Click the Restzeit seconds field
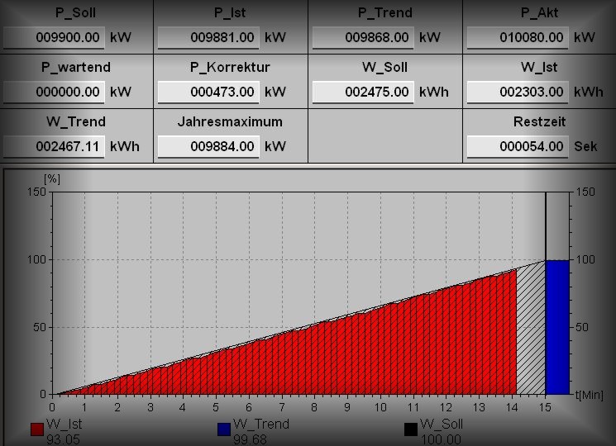The width and height of the screenshot is (616, 446). (x=518, y=147)
